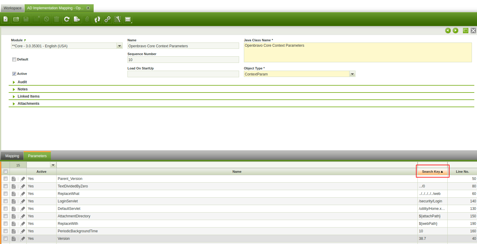The height and width of the screenshot is (244, 477).
Task: Click the Load On StartUp field
Action: click(x=183, y=74)
